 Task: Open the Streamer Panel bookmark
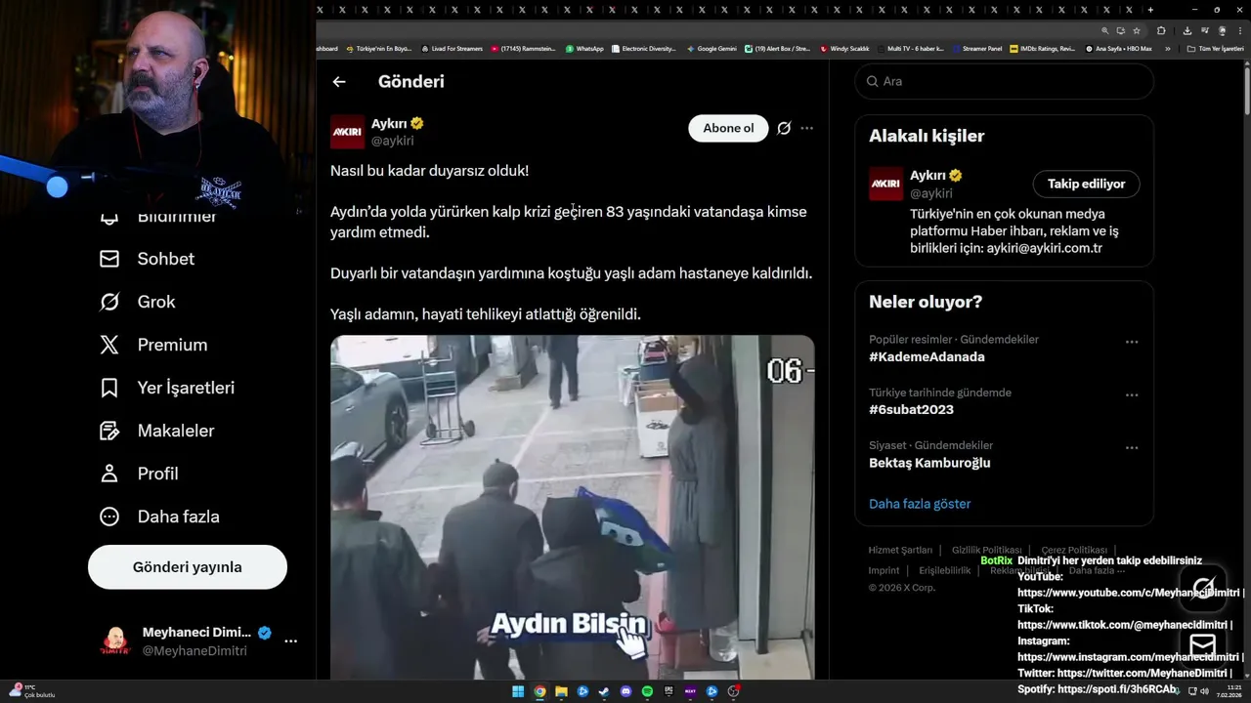[x=976, y=49]
